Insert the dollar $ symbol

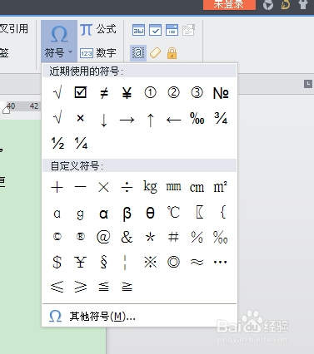tap(57, 262)
